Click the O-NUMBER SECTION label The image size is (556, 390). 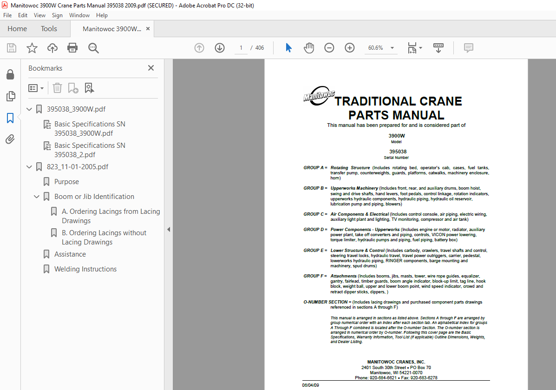pyautogui.click(x=325, y=302)
